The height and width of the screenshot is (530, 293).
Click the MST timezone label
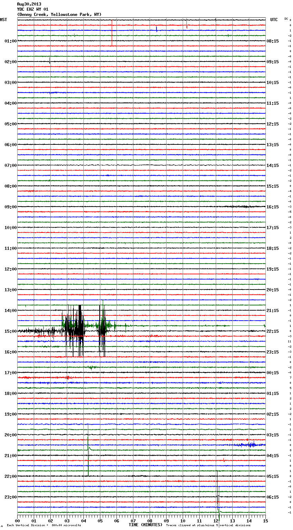[3, 20]
